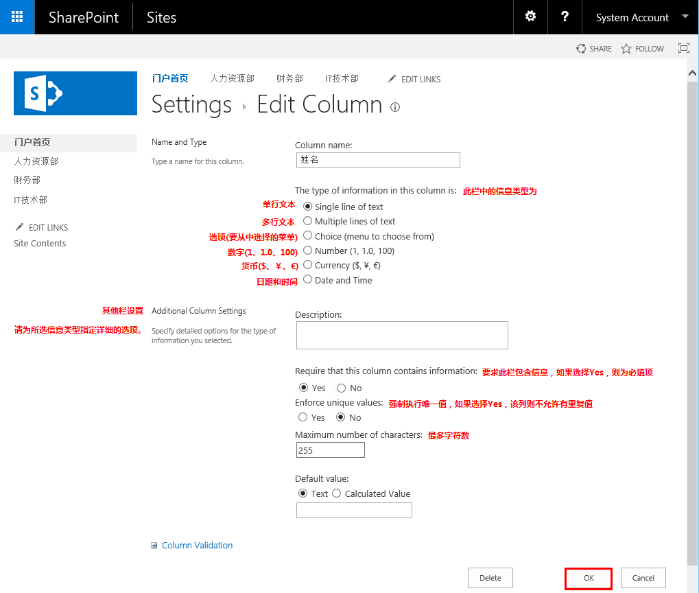This screenshot has height=593, width=699.
Task: Open the help icon
Action: [x=565, y=16]
